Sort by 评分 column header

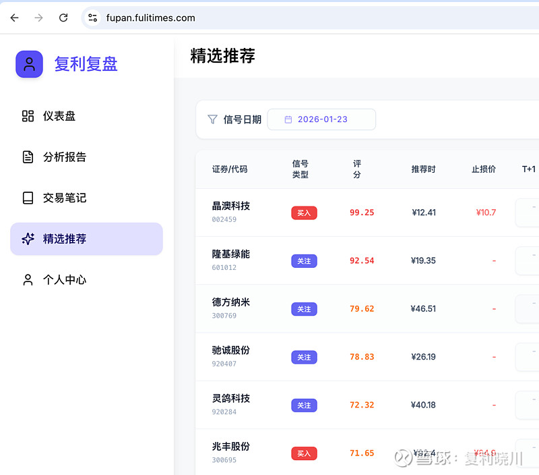point(357,169)
